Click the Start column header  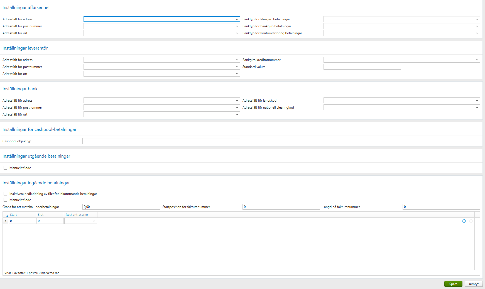[13, 215]
